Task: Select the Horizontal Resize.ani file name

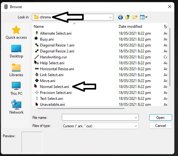Action: coord(57,69)
